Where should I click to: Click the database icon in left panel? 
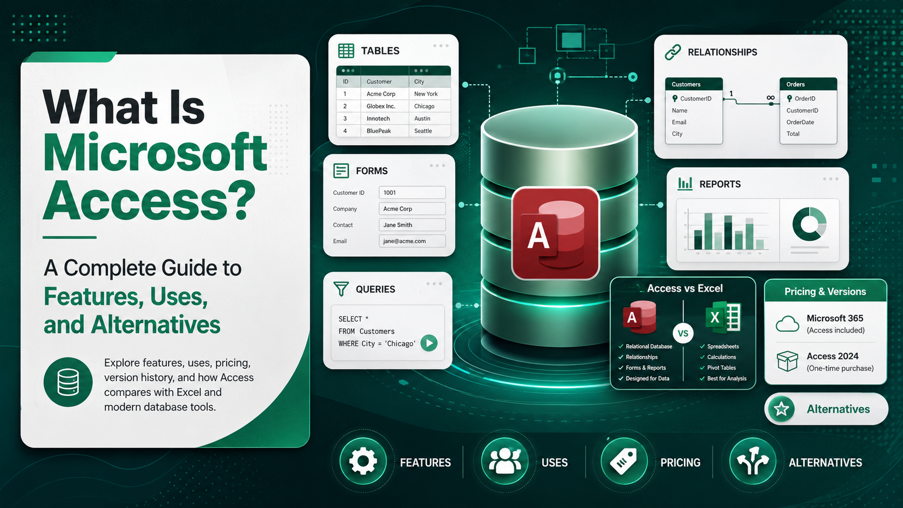pyautogui.click(x=68, y=382)
